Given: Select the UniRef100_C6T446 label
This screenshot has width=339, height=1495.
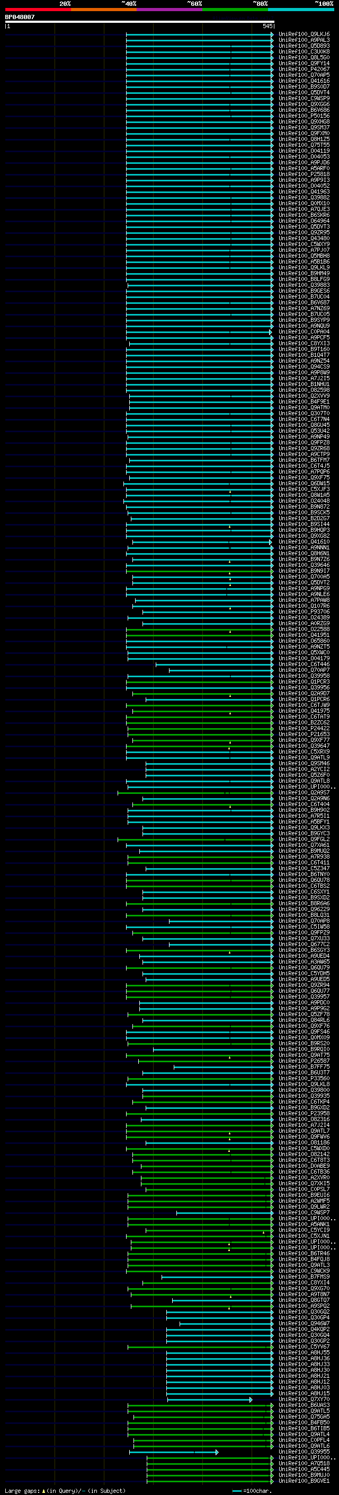Looking at the screenshot, I should pyautogui.click(x=304, y=664).
